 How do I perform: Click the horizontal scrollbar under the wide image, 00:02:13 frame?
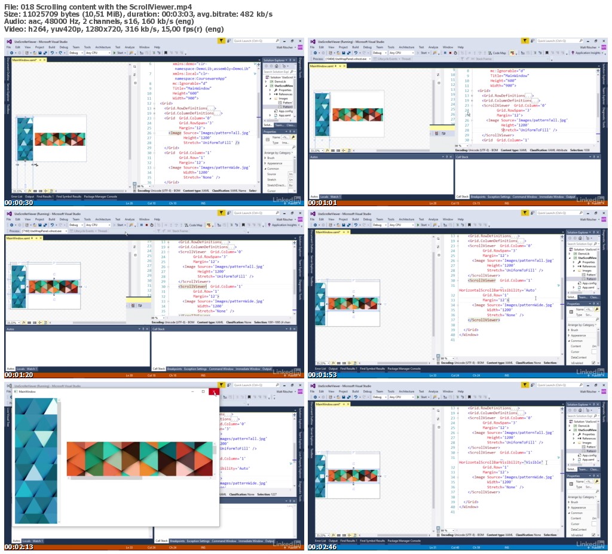point(140,478)
